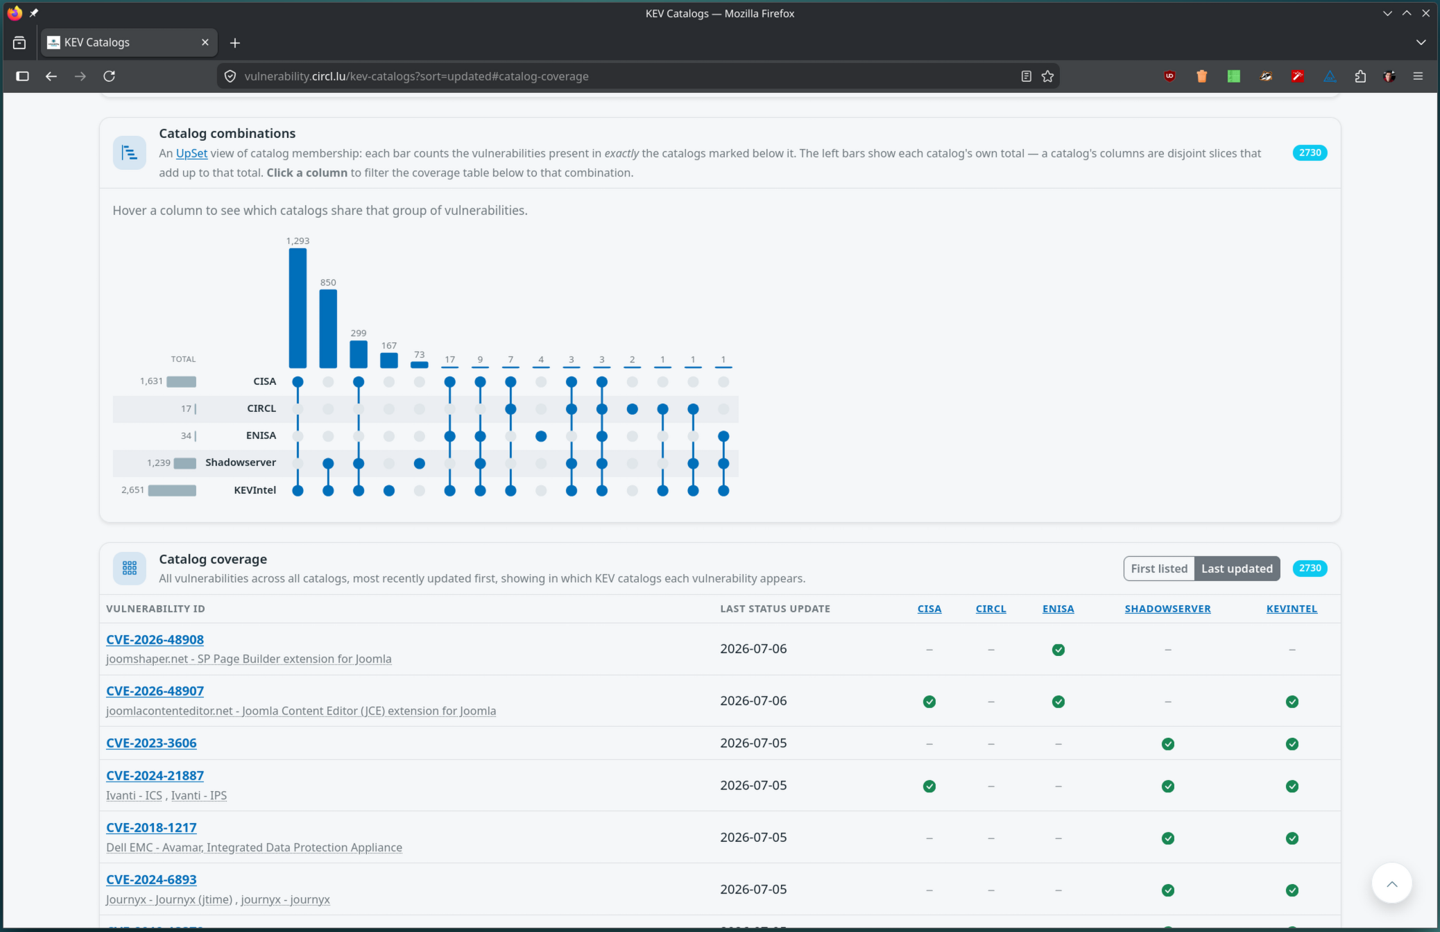Click the 1,293 bar in the UpSet chart
Viewport: 1440px width, 932px height.
[x=298, y=308]
